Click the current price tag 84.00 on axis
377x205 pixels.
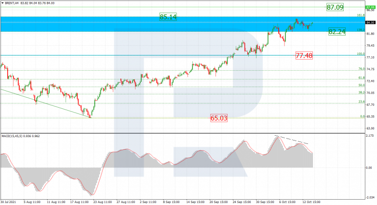click(x=370, y=23)
